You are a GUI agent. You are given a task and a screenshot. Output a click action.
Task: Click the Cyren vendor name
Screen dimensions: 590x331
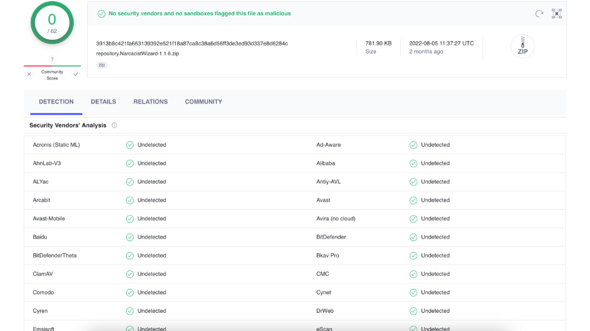coord(40,311)
